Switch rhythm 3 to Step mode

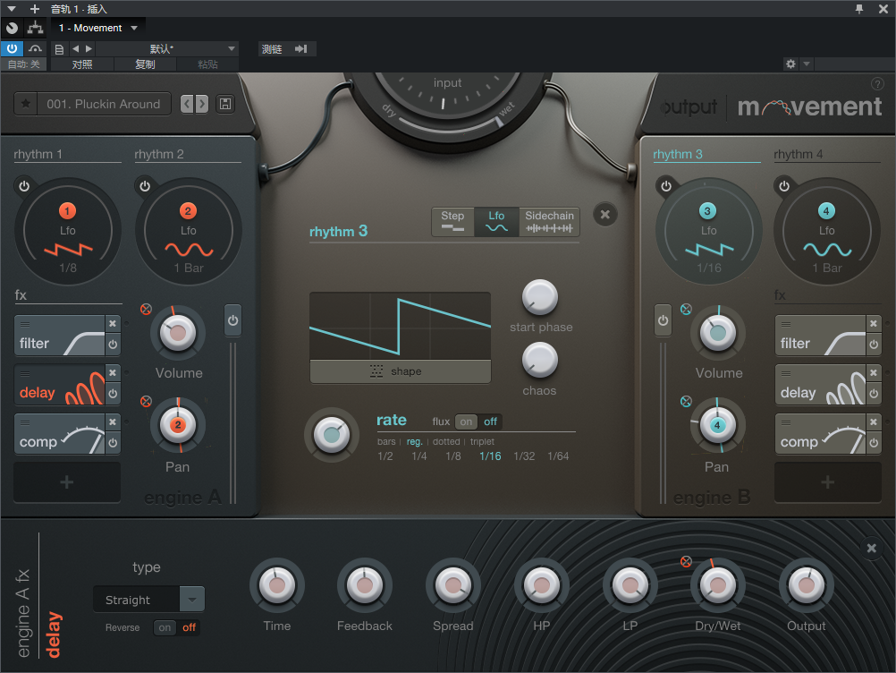tap(452, 221)
